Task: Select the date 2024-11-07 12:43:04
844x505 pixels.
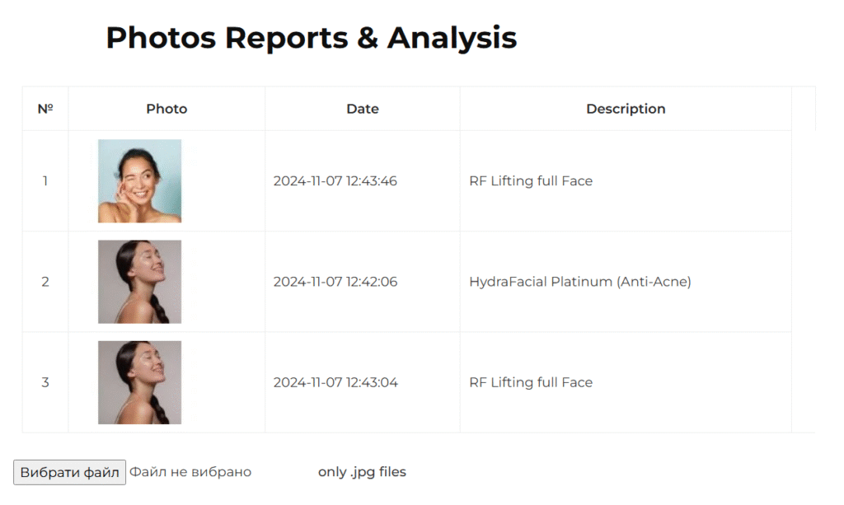Action: pos(335,382)
